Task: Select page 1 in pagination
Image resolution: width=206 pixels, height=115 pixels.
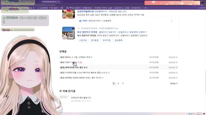Action: coord(114,84)
